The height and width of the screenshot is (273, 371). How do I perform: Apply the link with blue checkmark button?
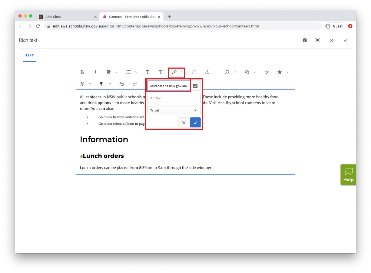(x=195, y=122)
